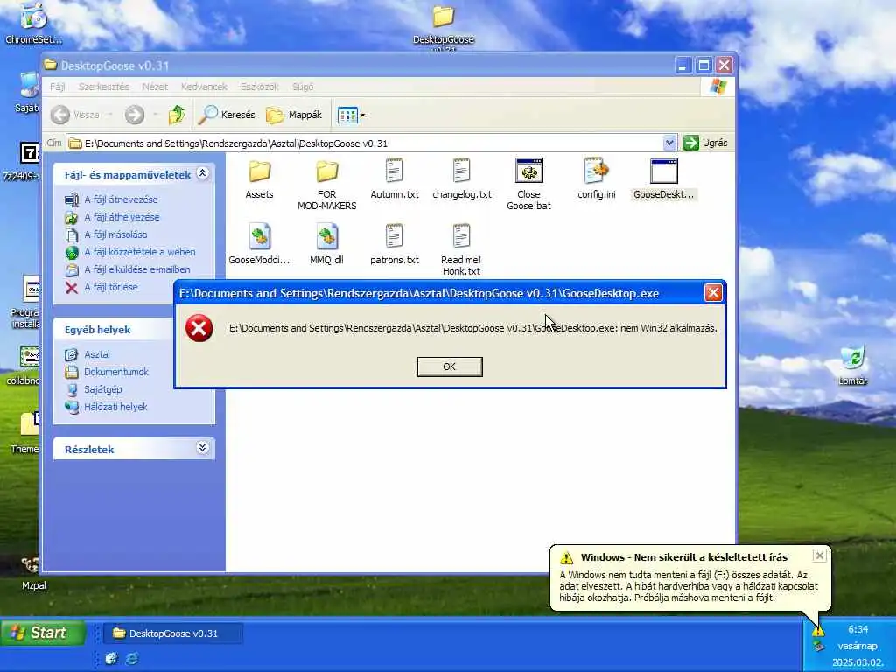
Task: Go to Sajátgép in Egyéb helyek
Action: pos(103,389)
